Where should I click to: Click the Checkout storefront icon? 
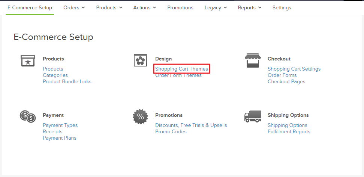(253, 60)
